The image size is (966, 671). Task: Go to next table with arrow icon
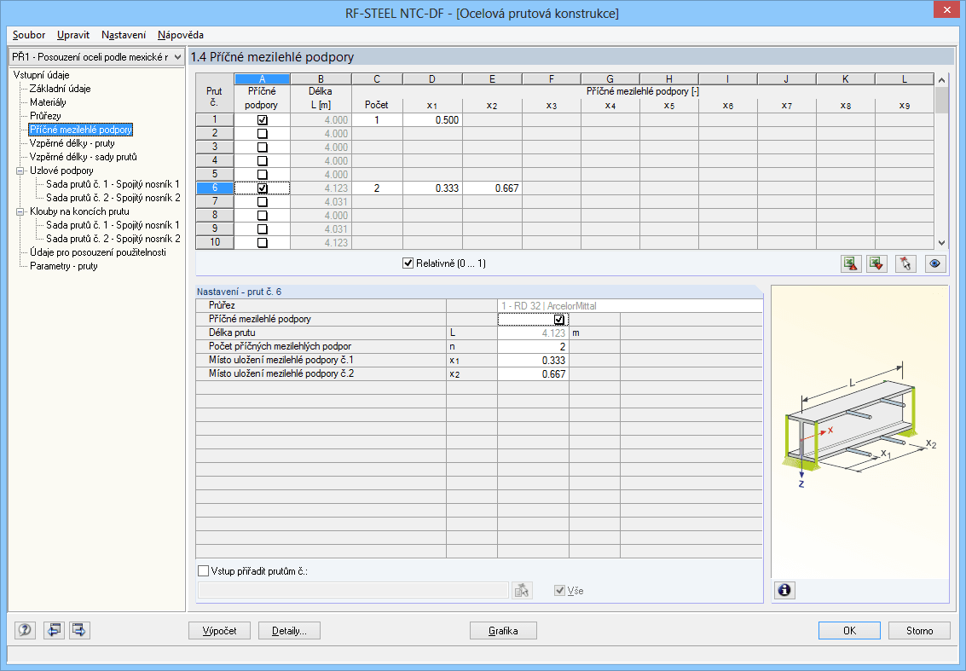click(x=79, y=630)
